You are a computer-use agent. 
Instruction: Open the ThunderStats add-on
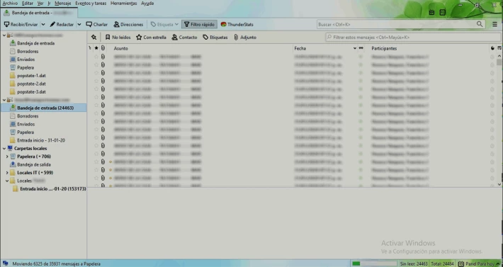237,24
